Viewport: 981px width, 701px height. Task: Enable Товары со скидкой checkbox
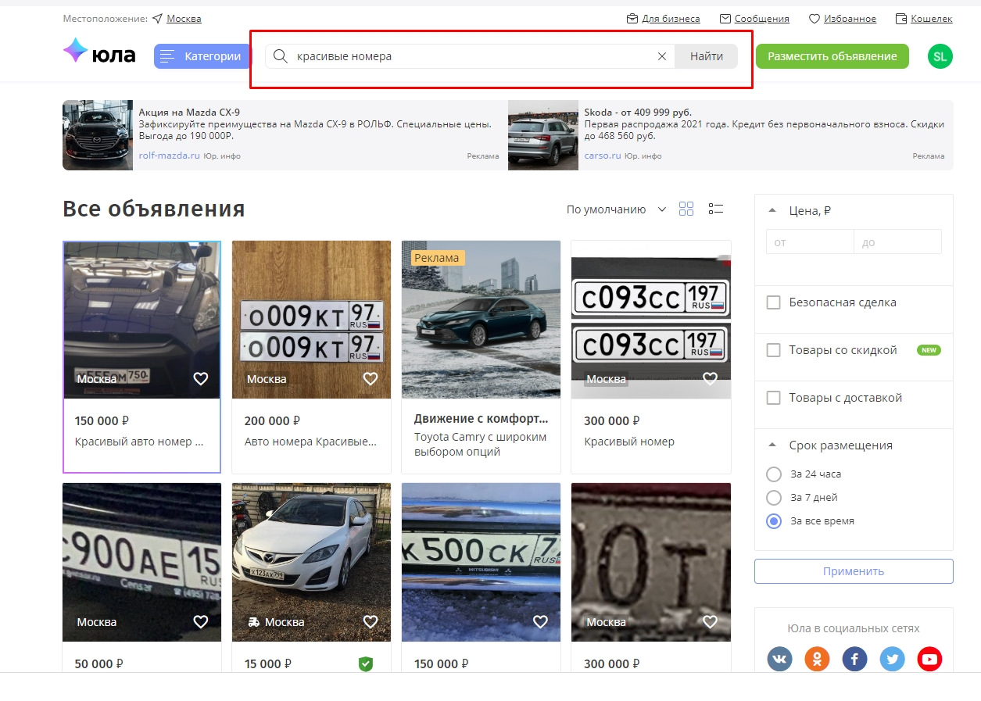point(774,350)
